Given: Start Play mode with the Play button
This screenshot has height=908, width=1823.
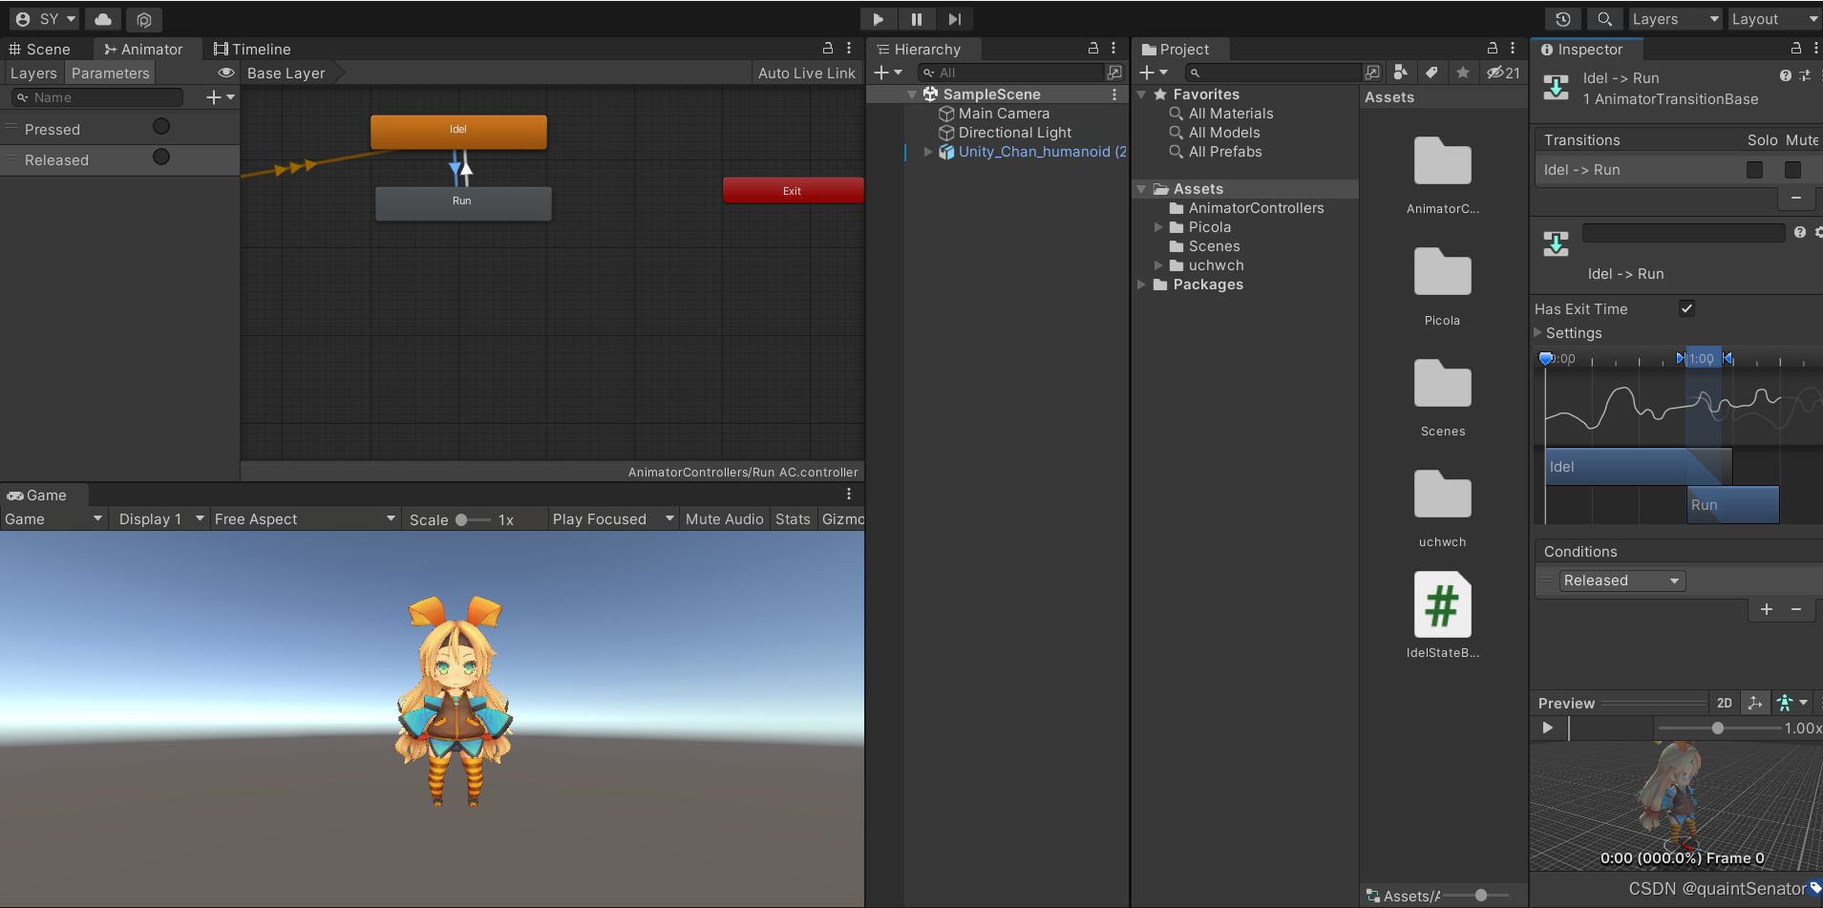Looking at the screenshot, I should point(878,19).
